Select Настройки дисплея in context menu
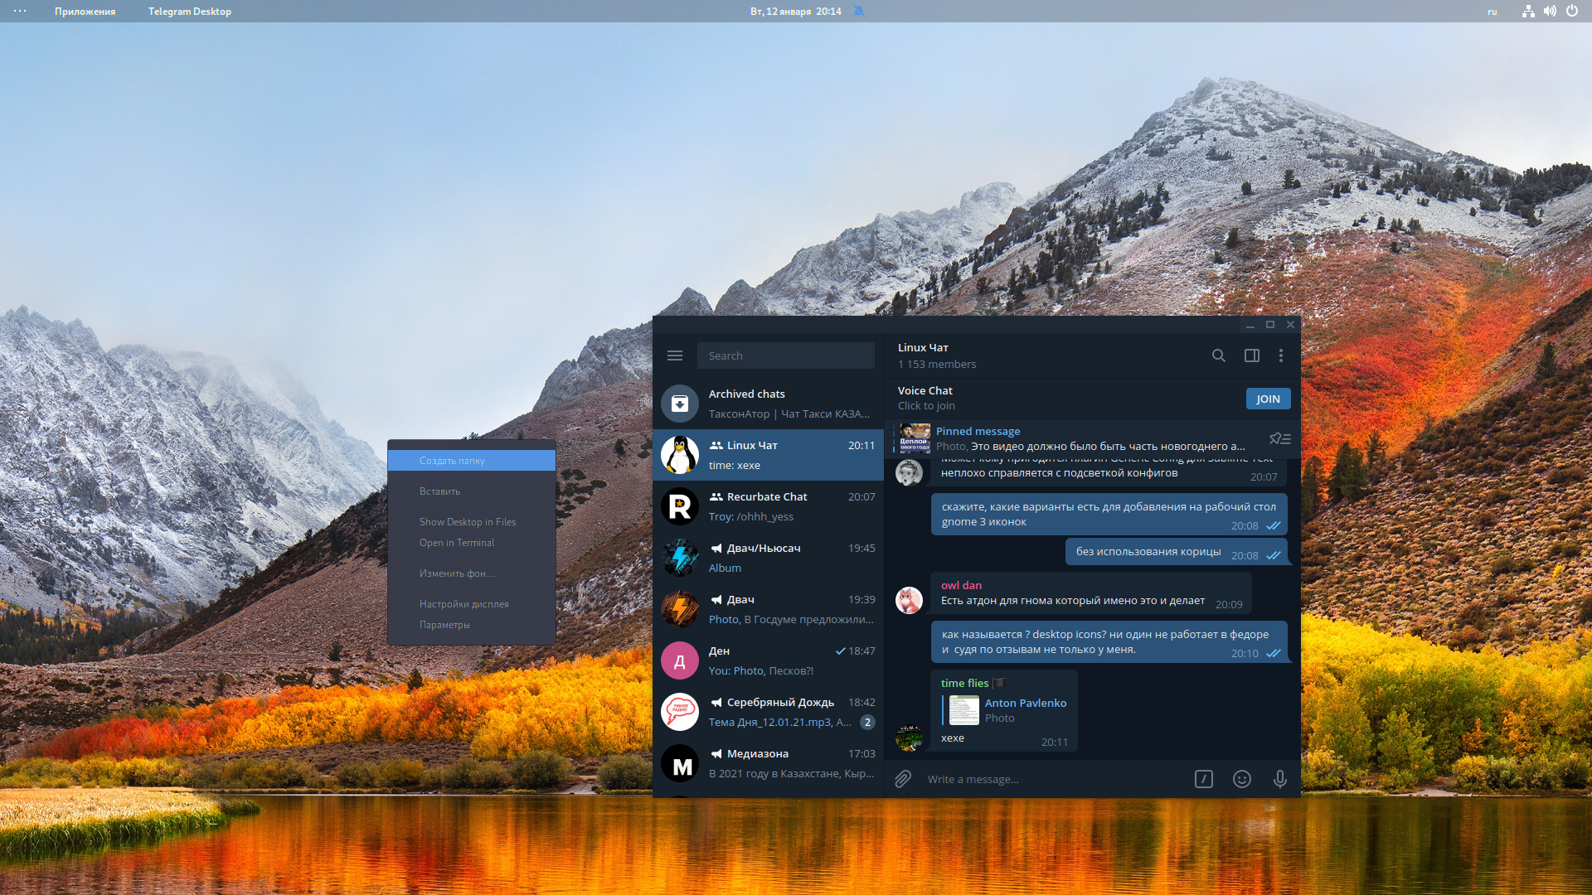 click(472, 604)
